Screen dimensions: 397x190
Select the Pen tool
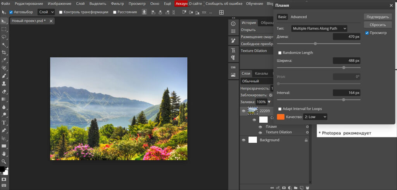(x=4, y=131)
